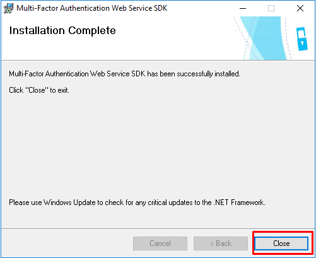Click the Windows Update .NET Framework notice
Screen dimensions: 316x258
(x=137, y=202)
